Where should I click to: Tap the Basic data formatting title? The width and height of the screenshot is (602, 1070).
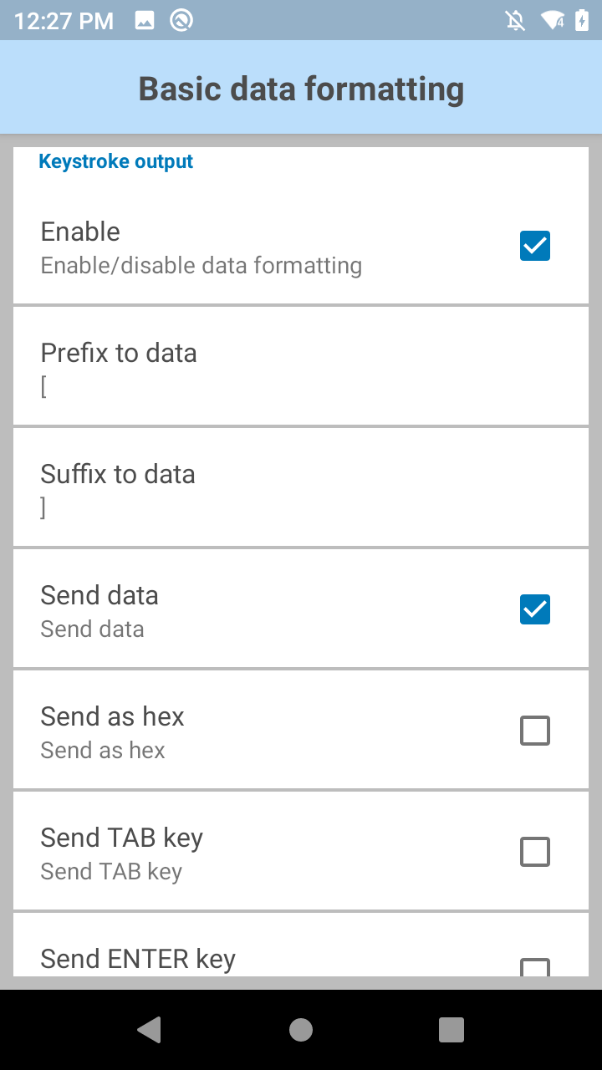tap(301, 89)
